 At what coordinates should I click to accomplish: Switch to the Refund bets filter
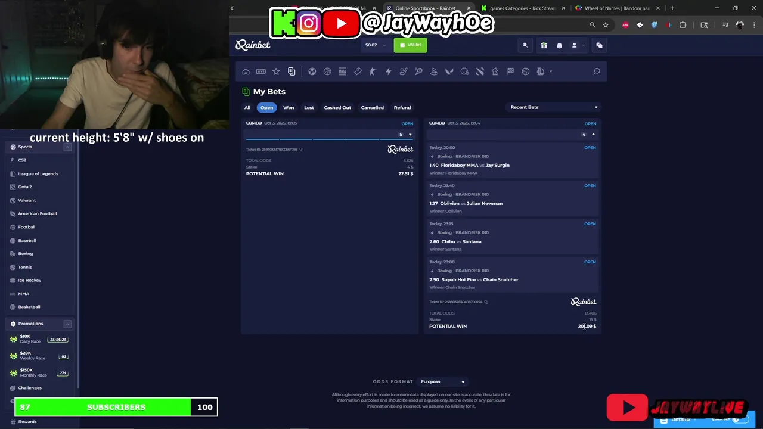pos(402,108)
